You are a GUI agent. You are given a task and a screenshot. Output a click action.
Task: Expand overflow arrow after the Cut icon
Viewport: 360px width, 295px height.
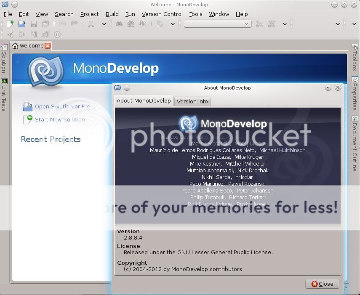104,24
